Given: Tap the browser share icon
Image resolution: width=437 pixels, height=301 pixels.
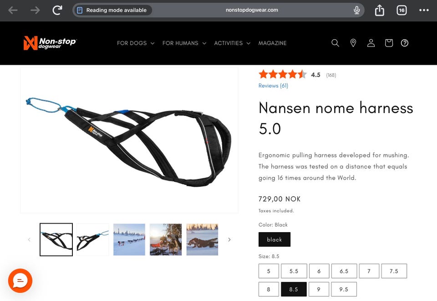Looking at the screenshot, I should click(379, 10).
